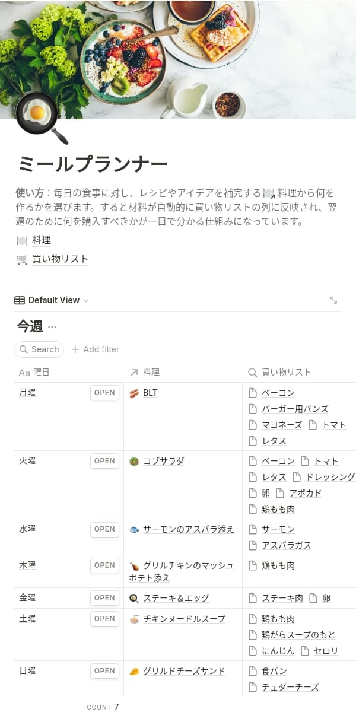Open the グリルドチーズサンド recipe link
The height and width of the screenshot is (712, 356).
184,671
